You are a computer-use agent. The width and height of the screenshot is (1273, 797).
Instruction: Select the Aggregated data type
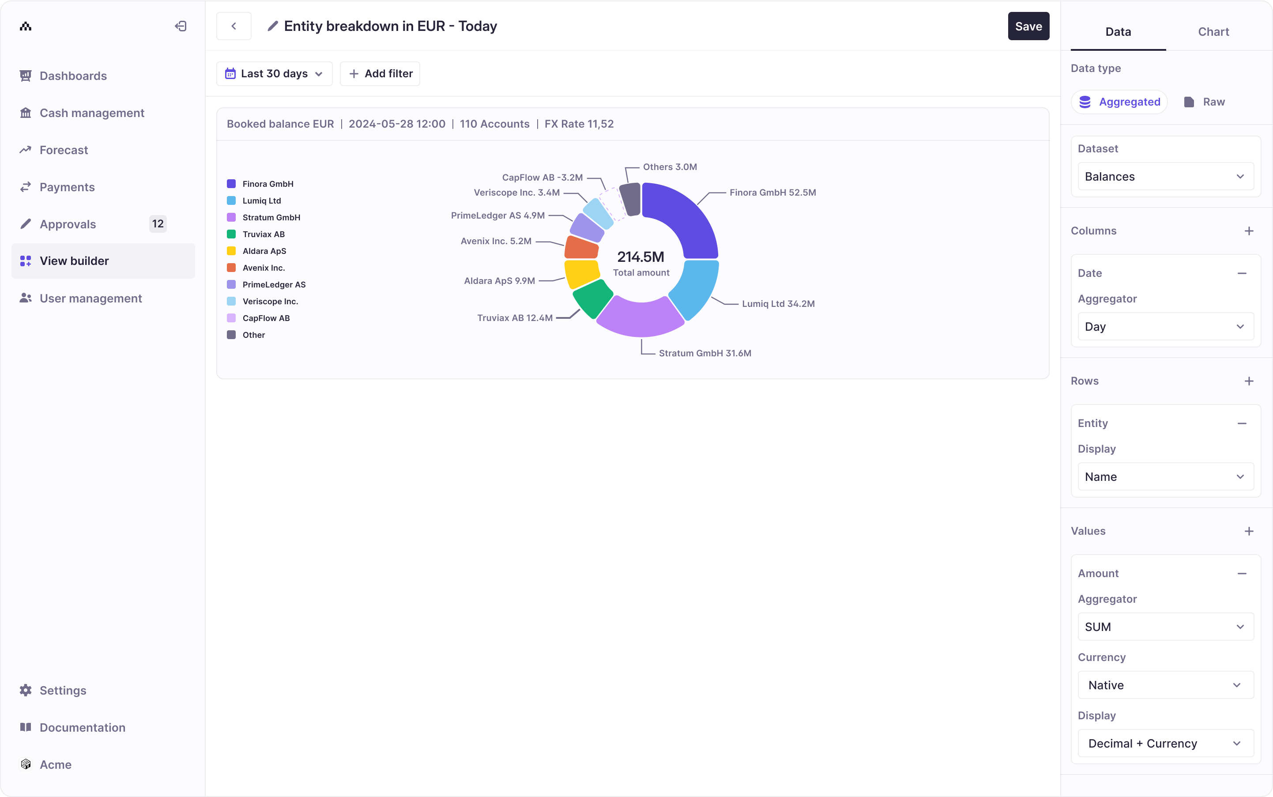(1120, 102)
